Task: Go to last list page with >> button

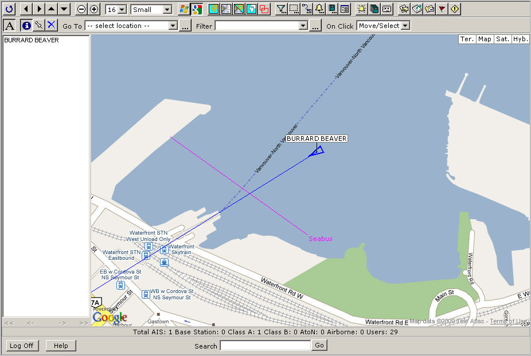Action: (84, 323)
